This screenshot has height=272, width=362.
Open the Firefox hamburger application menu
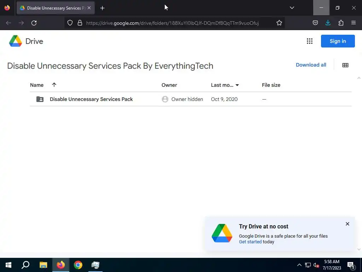(x=354, y=23)
